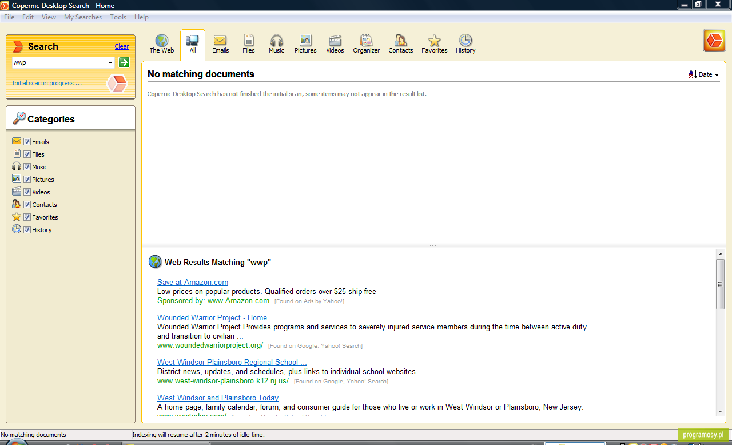This screenshot has height=445, width=732.
Task: Toggle the Favorites category checkbox
Action: [x=27, y=217]
